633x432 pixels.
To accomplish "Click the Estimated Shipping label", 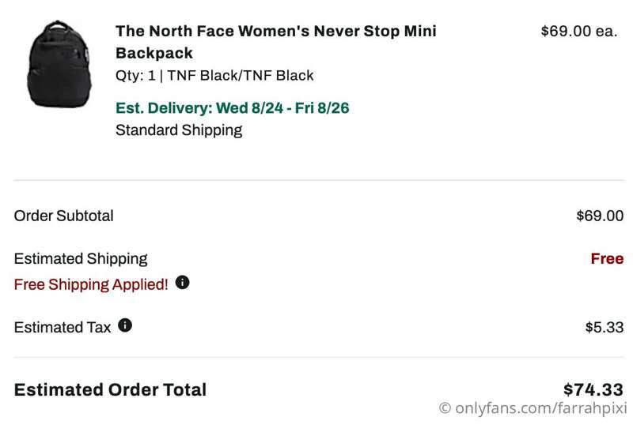I will tap(81, 258).
